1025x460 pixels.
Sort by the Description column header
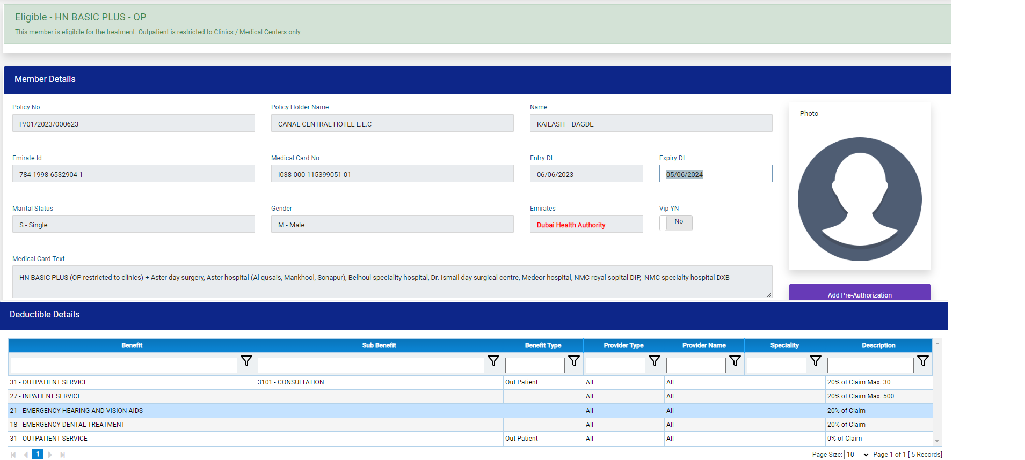click(878, 345)
